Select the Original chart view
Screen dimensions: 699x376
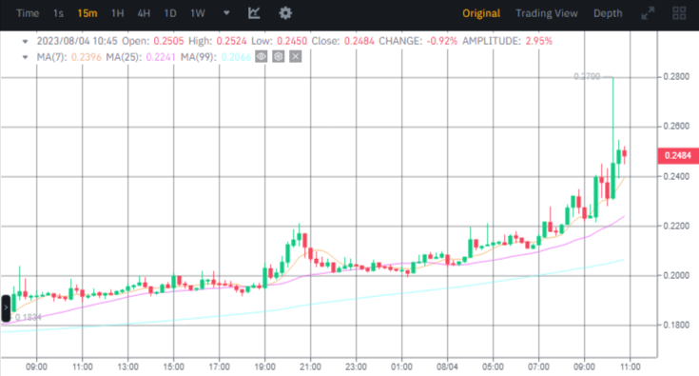click(481, 13)
